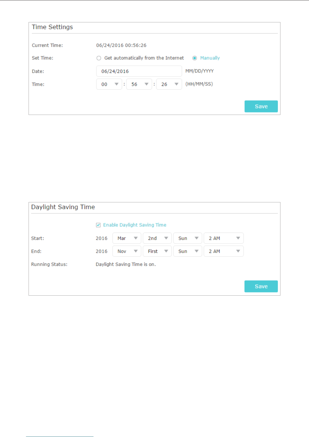Open the Start day dropdown Sun

187,238
